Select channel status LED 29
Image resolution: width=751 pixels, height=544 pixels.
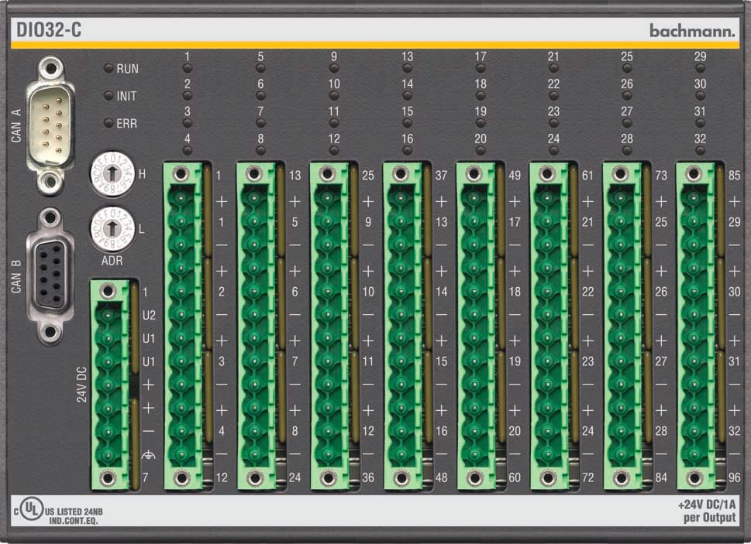[700, 68]
